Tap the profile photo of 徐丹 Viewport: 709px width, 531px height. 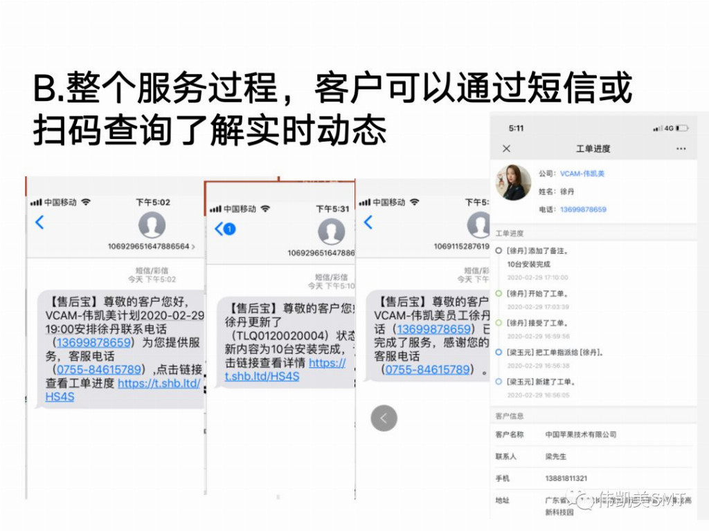point(513,183)
